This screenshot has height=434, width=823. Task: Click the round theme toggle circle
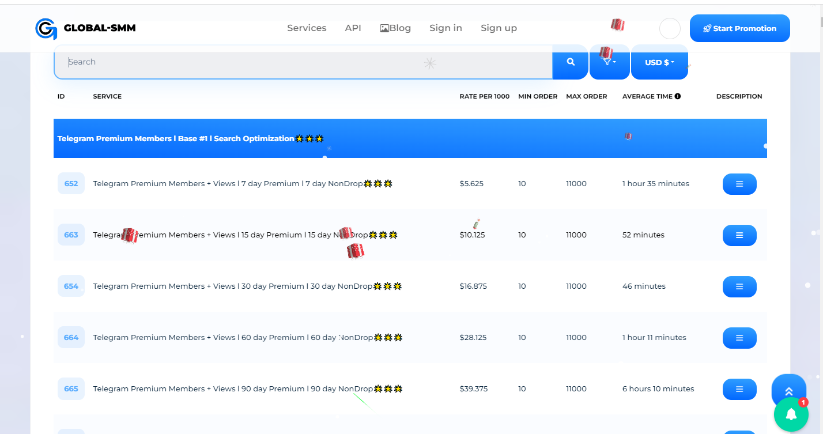point(670,28)
